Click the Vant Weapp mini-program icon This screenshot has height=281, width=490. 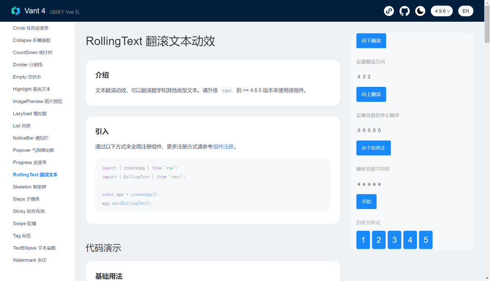coord(389,10)
